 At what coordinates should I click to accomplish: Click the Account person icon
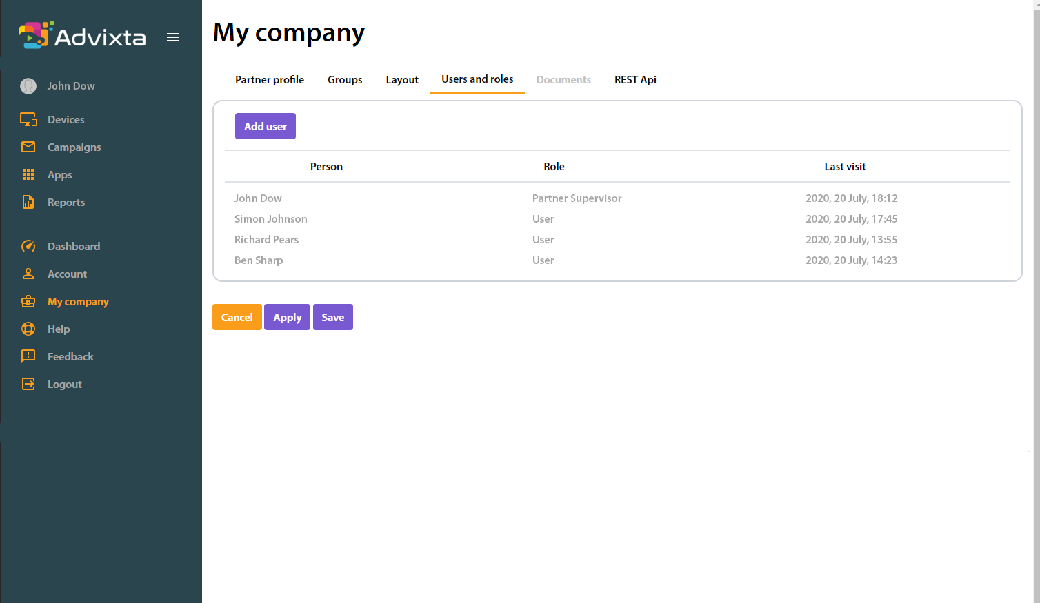click(28, 274)
